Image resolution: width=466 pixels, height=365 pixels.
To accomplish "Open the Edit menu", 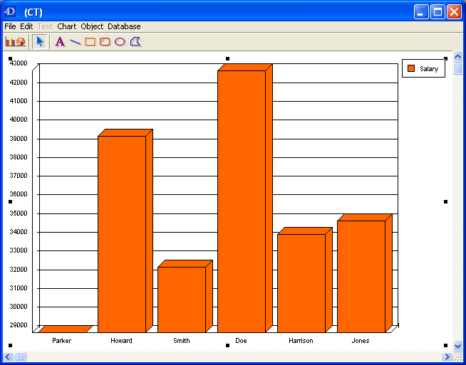I will (x=26, y=26).
